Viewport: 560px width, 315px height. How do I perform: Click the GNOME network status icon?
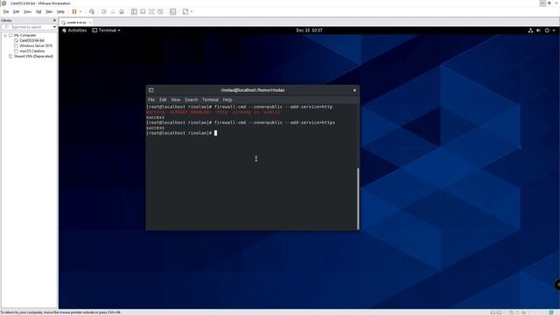coord(530,31)
